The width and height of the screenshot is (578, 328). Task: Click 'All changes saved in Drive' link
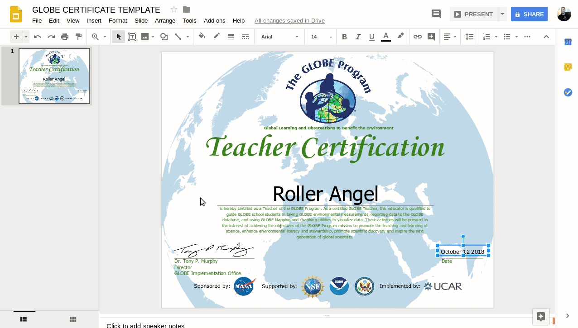tap(289, 20)
